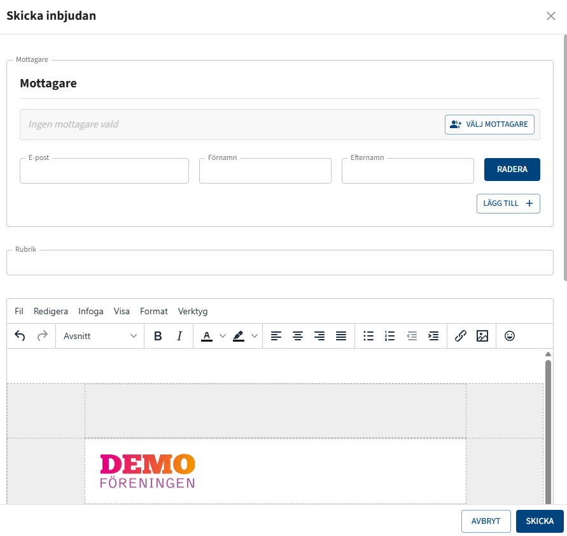
Task: Open the Verktyg menu
Action: tap(193, 312)
